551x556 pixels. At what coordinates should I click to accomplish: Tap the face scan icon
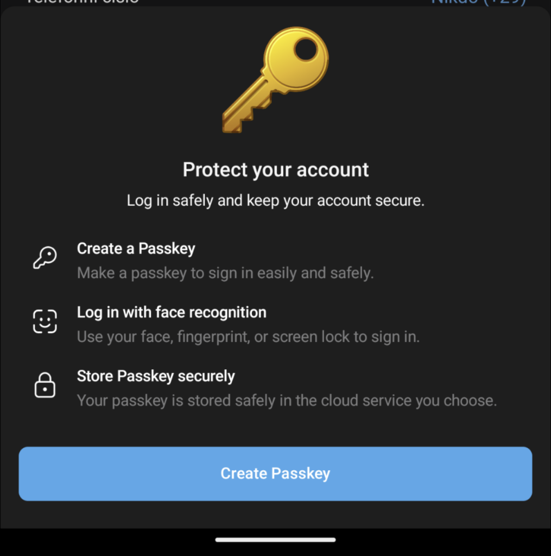(x=45, y=321)
